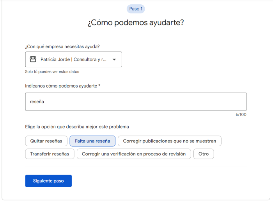This screenshot has height=202, width=273.
Task: Click the '¿Cómo podemos ayudarte?' heading
Action: click(136, 23)
